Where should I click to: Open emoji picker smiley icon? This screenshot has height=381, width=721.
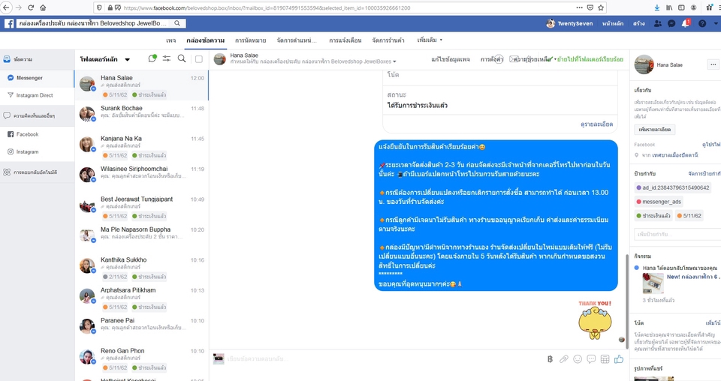[578, 359]
